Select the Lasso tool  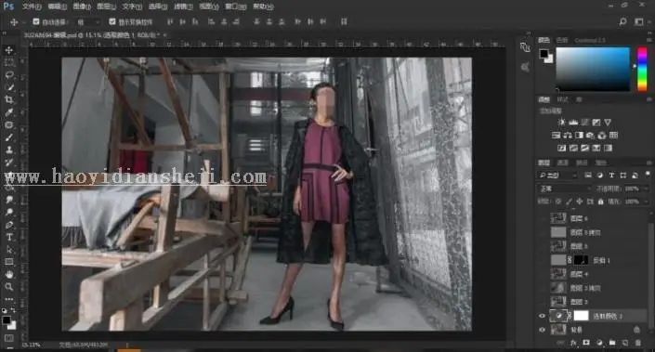click(x=8, y=74)
